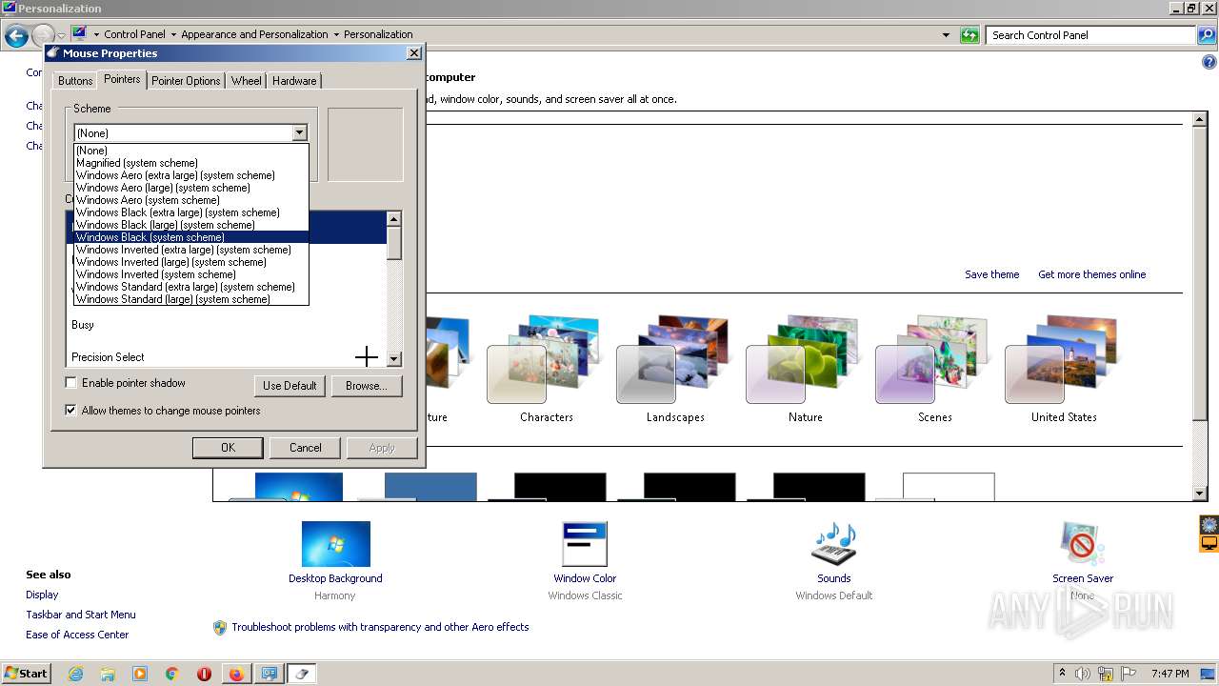The width and height of the screenshot is (1219, 686).
Task: Choose highlighted Windows Black (system scheme)
Action: coord(191,237)
